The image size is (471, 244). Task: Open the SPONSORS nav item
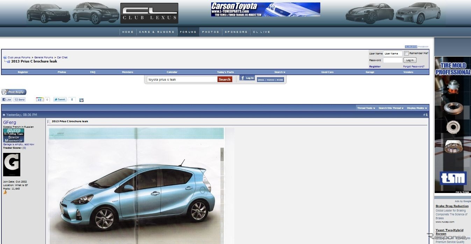click(236, 32)
